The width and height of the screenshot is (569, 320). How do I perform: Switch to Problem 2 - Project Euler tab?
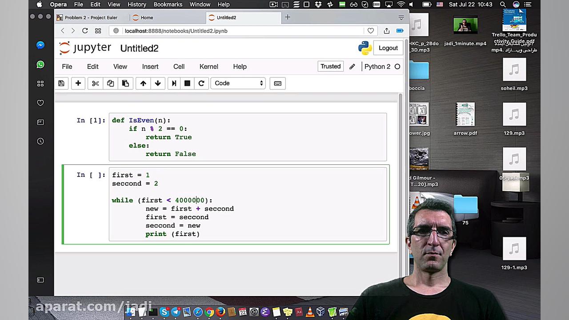[x=91, y=18]
